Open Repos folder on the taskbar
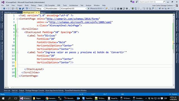 tap(37, 98)
